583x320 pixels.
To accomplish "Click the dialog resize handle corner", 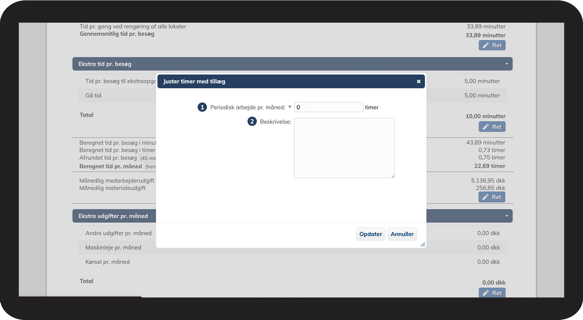I will click(x=423, y=244).
